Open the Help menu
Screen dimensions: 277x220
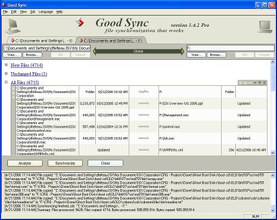[x=60, y=12]
